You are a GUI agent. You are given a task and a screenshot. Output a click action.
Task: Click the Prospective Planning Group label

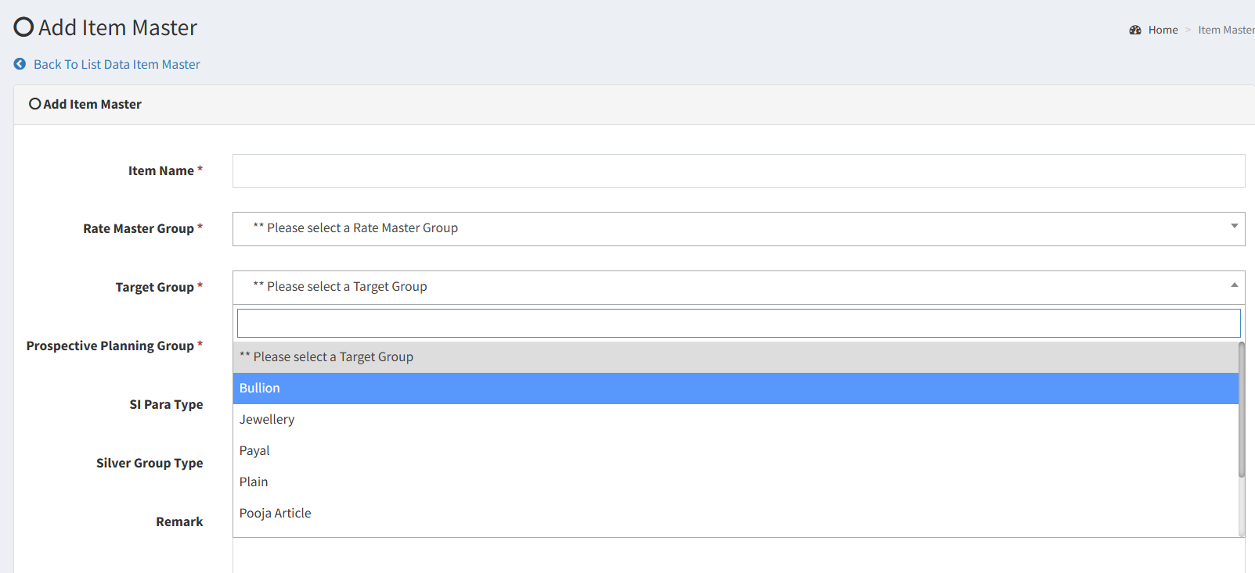[110, 346]
